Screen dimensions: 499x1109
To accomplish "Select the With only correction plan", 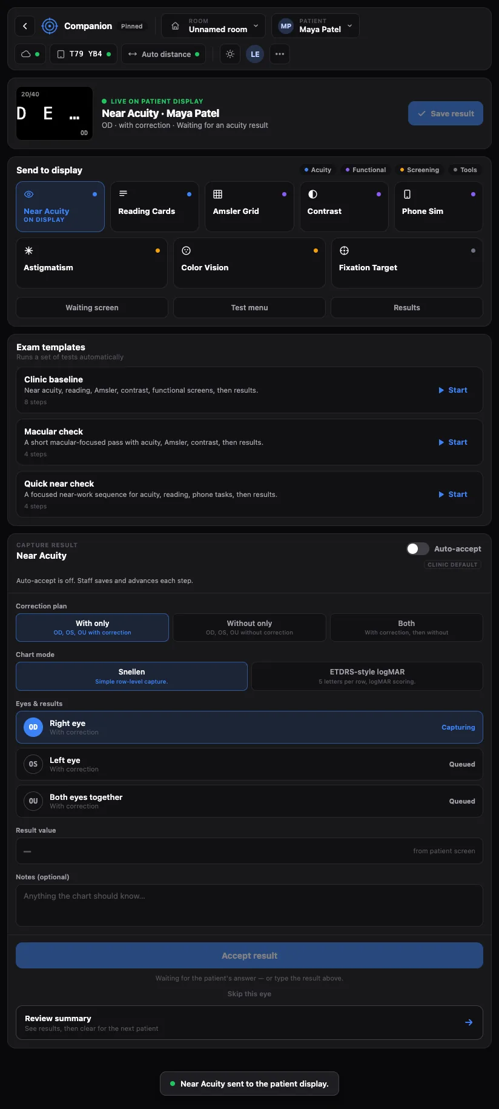I will click(92, 627).
